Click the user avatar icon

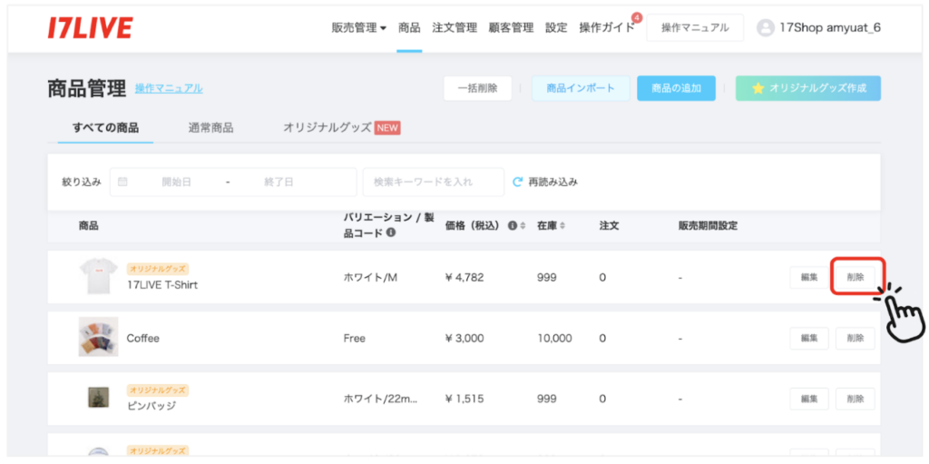(766, 28)
